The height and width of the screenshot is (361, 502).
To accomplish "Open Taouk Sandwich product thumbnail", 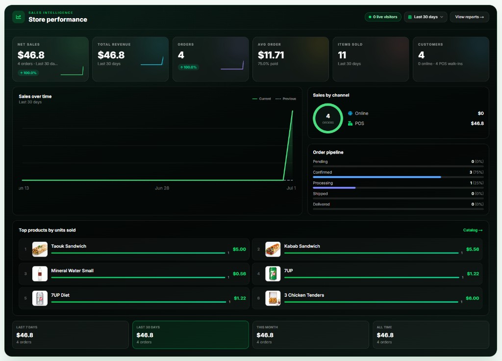I will click(40, 249).
